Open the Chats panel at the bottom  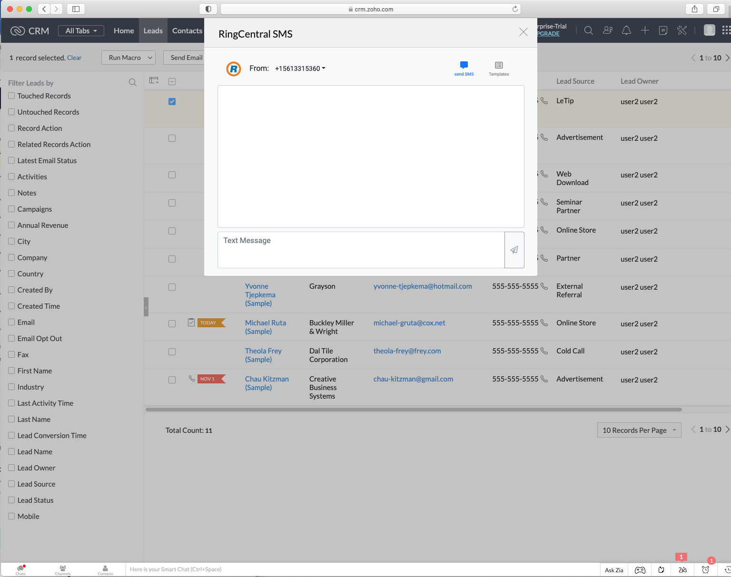point(20,569)
